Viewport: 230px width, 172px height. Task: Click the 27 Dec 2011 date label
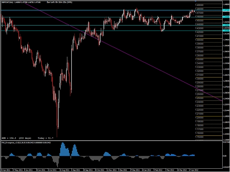pos(135,170)
